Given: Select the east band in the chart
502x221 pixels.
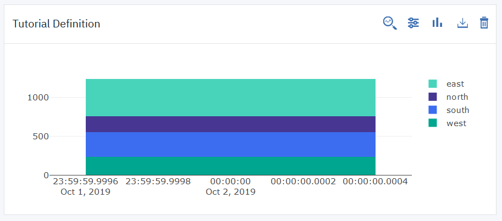Looking at the screenshot, I should click(230, 98).
